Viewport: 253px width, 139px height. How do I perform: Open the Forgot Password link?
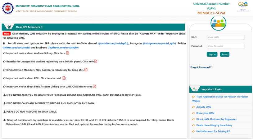pyautogui.click(x=201, y=67)
